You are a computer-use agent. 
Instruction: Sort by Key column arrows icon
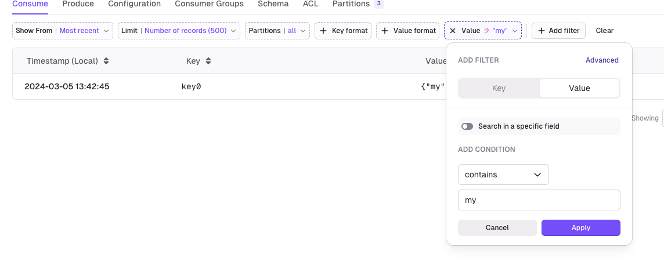click(x=208, y=61)
